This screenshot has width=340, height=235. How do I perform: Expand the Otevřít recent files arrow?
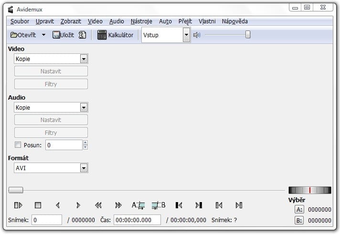coord(43,35)
